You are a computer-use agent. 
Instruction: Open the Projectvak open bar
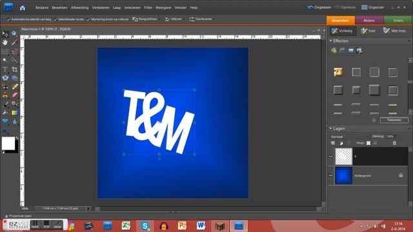pos(19,216)
